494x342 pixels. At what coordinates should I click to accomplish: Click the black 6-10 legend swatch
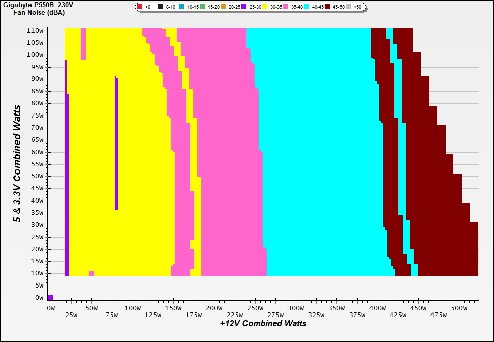[x=161, y=8]
